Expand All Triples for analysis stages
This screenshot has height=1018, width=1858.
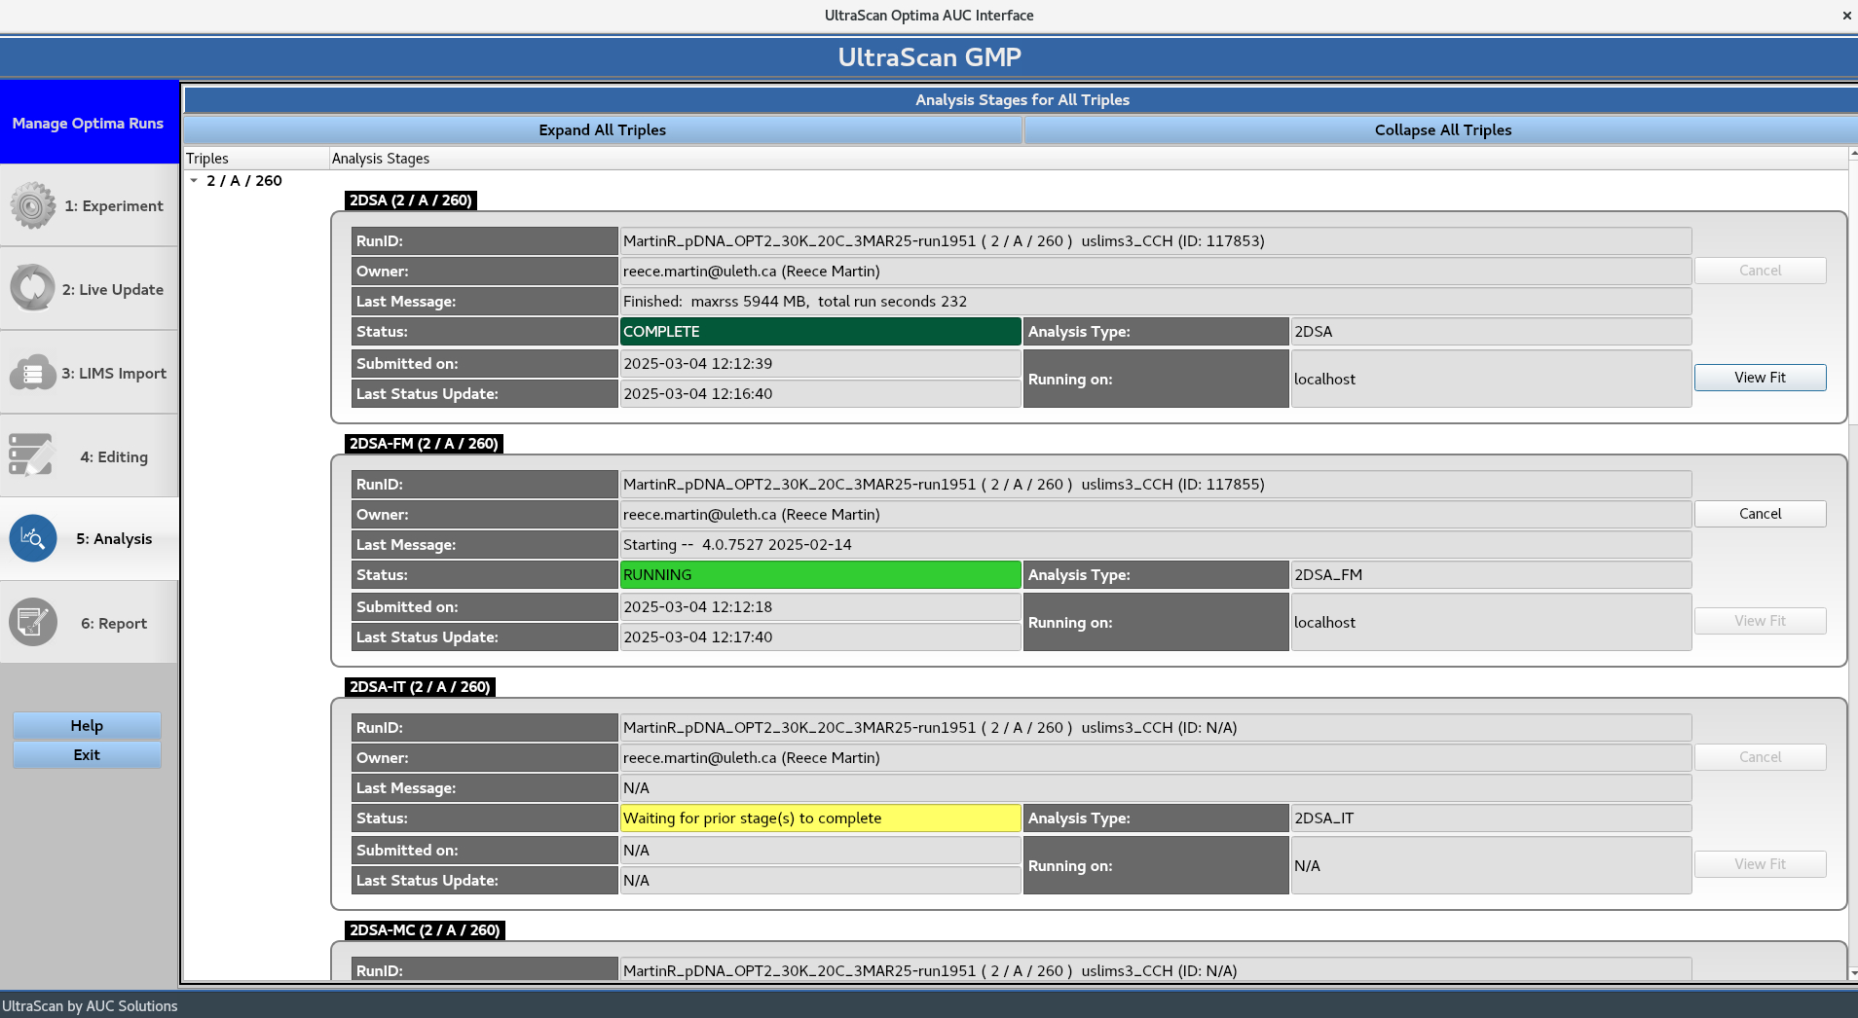pyautogui.click(x=602, y=129)
